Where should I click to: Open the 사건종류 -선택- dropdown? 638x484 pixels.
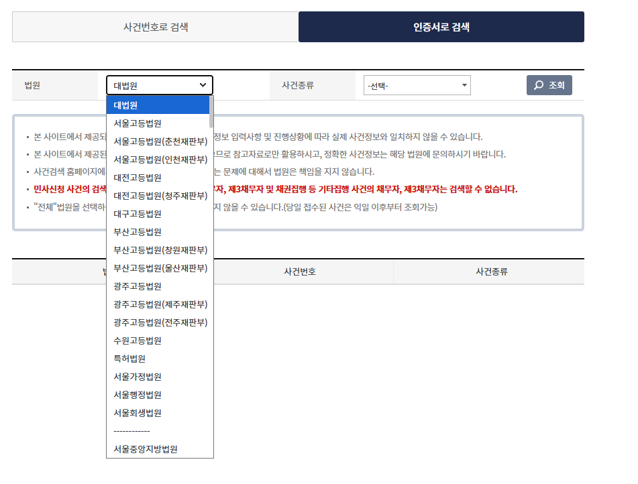417,85
